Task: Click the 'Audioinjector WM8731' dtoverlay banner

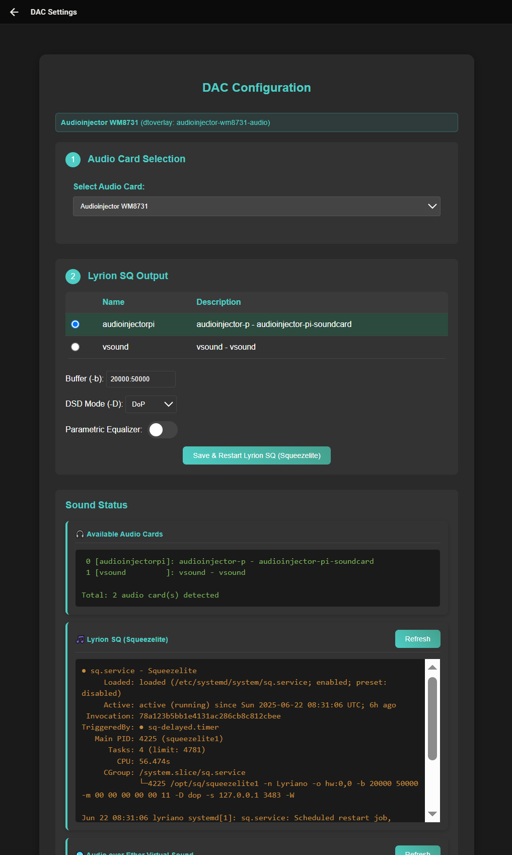Action: click(257, 122)
